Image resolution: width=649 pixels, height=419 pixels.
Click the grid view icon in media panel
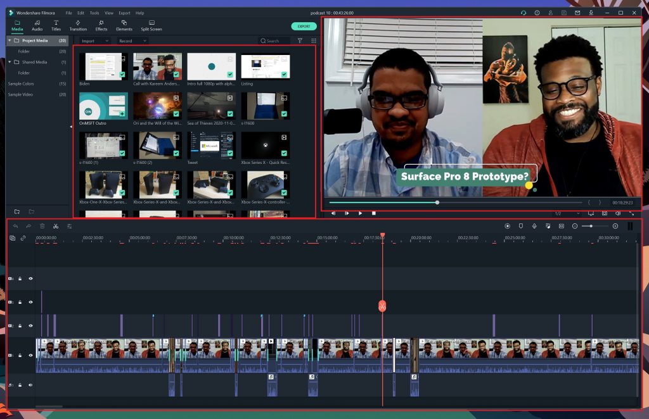[314, 41]
